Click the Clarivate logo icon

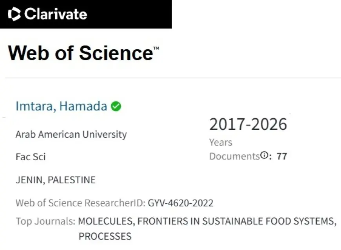click(15, 14)
